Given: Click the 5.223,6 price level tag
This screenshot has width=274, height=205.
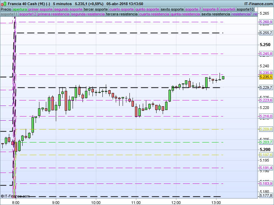Looking at the screenshot, I should [x=266, y=100].
